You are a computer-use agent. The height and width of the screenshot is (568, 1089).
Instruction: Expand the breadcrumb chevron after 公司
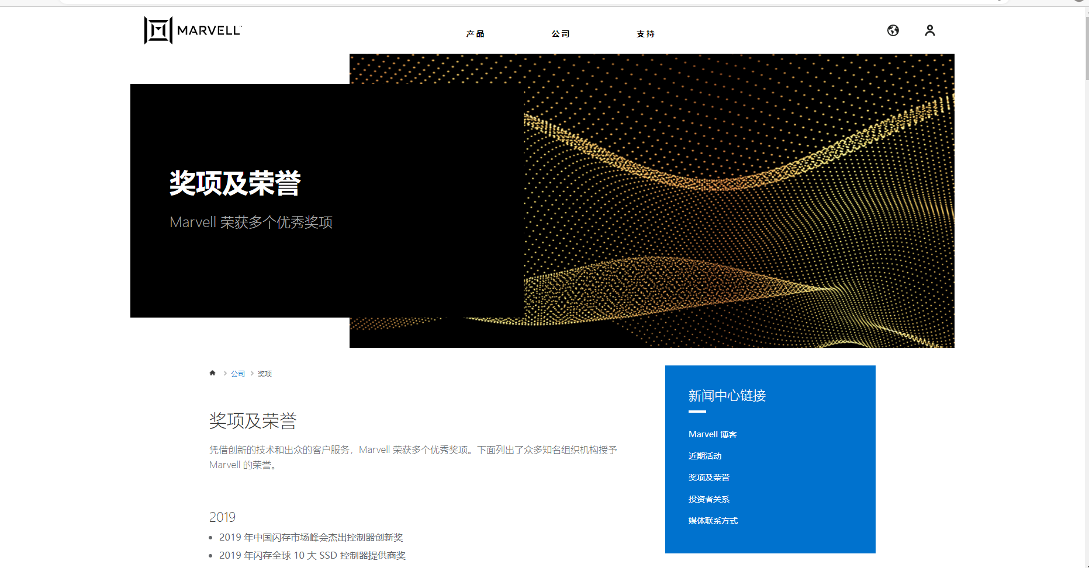[251, 373]
